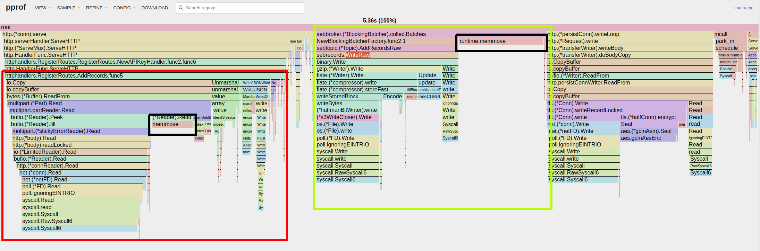Select the (*s3WriteCloser).Write frame
Image resolution: width=760 pixels, height=251 pixels.
point(347,117)
